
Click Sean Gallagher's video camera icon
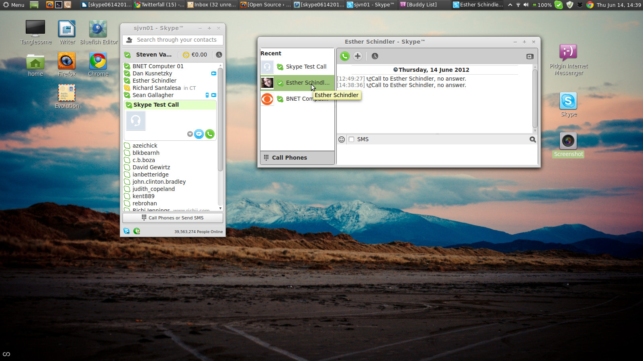(214, 95)
